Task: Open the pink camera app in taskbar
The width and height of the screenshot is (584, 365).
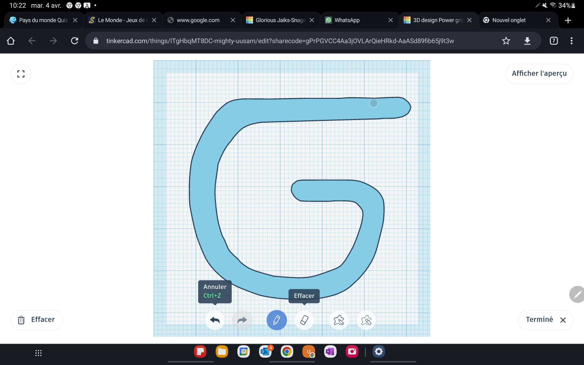Action: pyautogui.click(x=352, y=352)
